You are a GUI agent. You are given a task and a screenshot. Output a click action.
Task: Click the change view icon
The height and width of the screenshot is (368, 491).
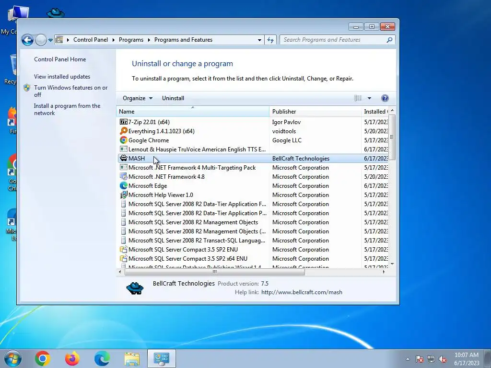pos(358,98)
